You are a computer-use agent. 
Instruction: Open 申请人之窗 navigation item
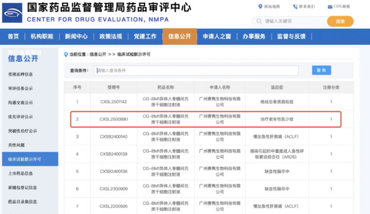pos(217,36)
